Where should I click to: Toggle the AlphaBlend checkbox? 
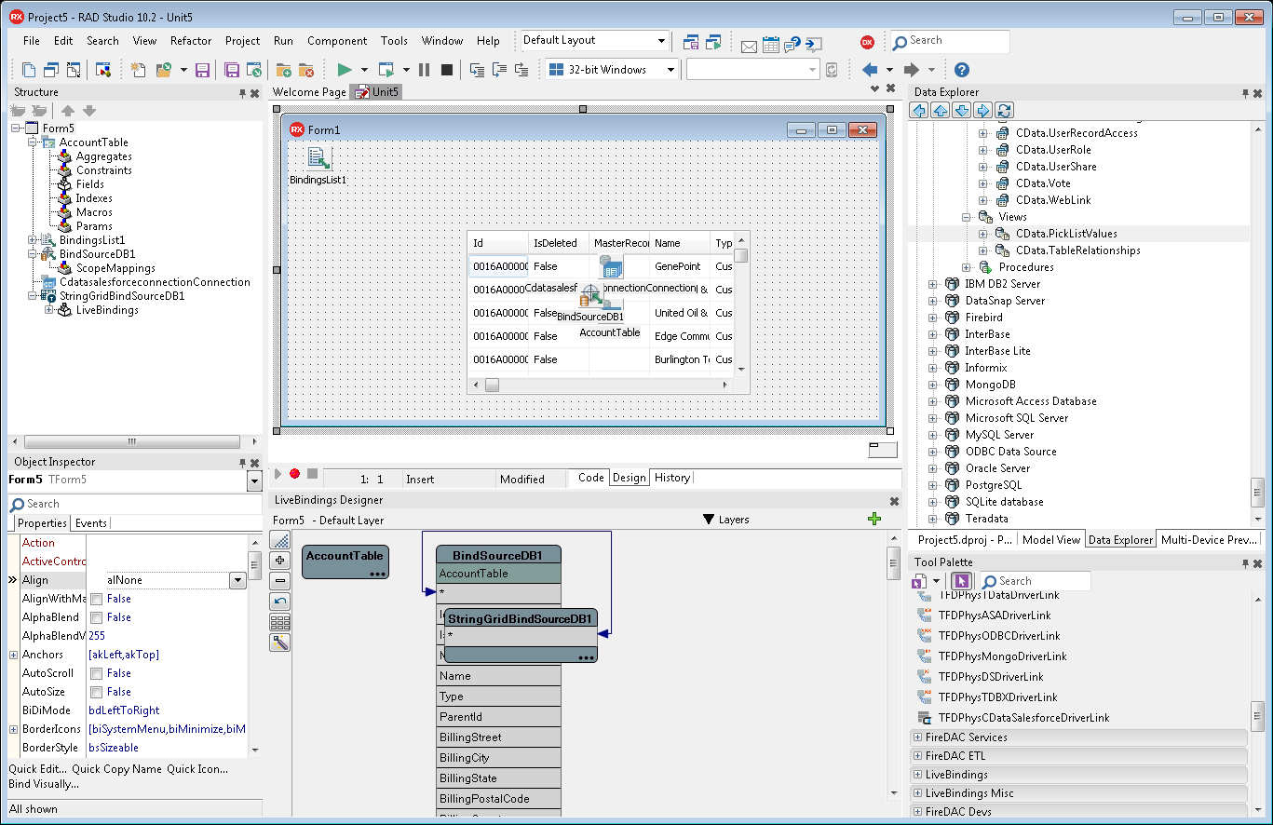coord(96,617)
